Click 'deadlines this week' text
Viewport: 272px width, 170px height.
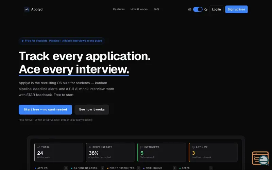201,157
